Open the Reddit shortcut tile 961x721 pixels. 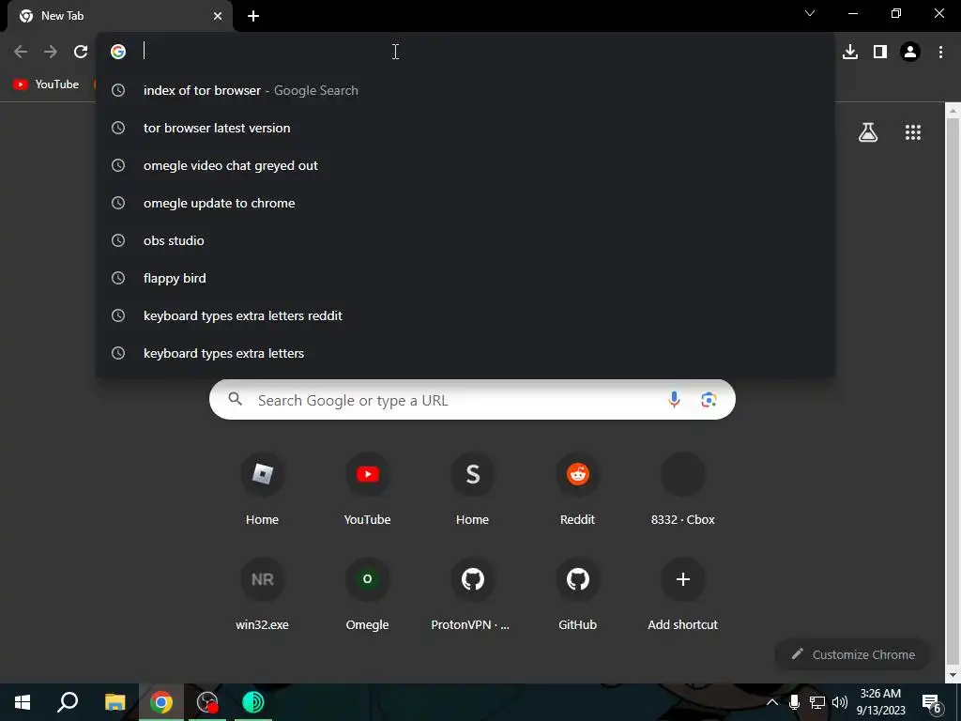coord(577,488)
